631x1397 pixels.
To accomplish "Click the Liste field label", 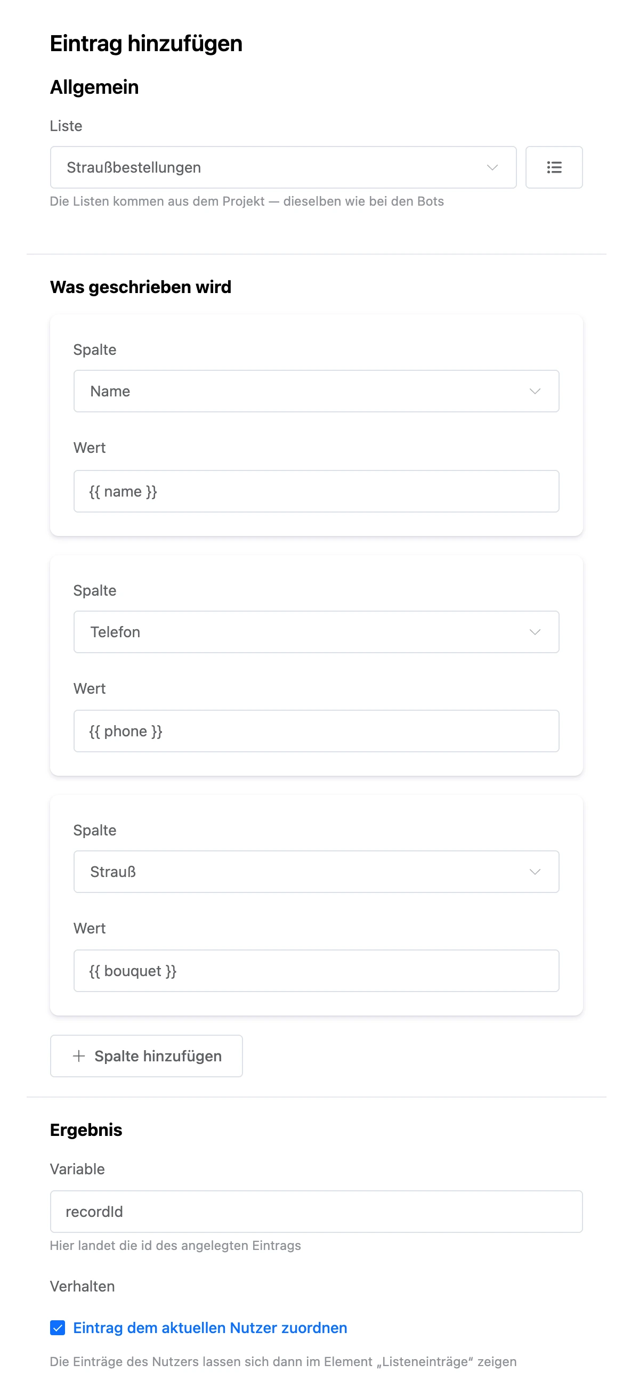I will [66, 126].
